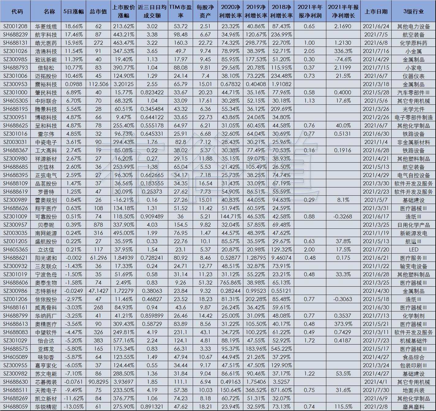Click the 2020净利增长率 header cell
436x411 pixels.
(230, 11)
